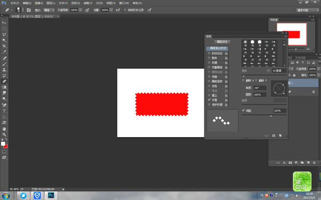Select the Lasso tool

point(4,35)
